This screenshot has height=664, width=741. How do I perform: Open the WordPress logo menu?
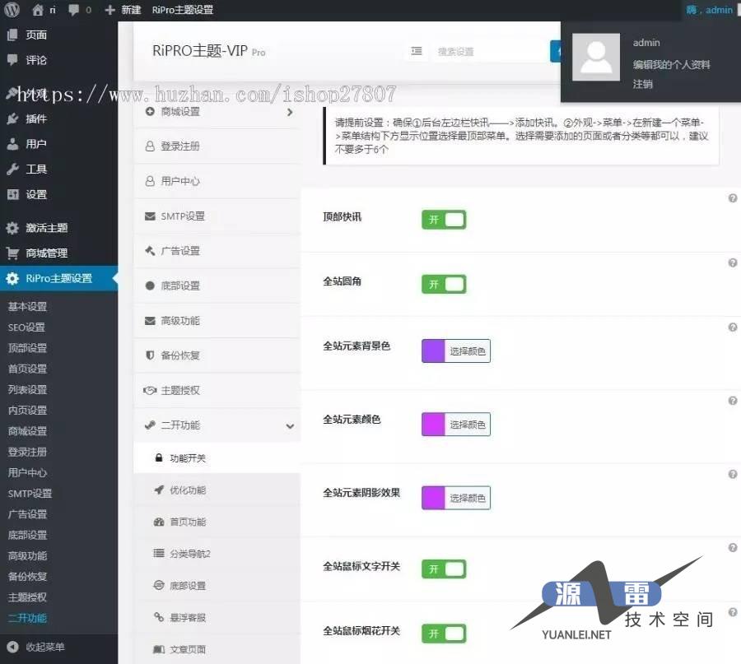[12, 9]
